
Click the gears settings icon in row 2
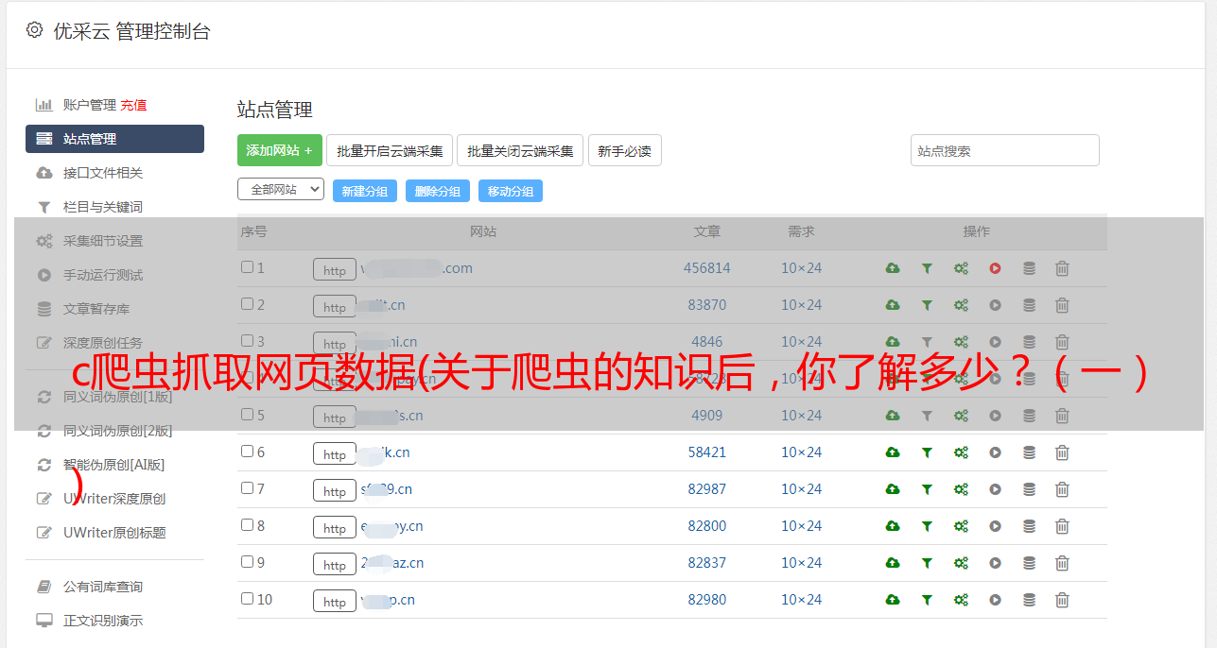tap(961, 305)
